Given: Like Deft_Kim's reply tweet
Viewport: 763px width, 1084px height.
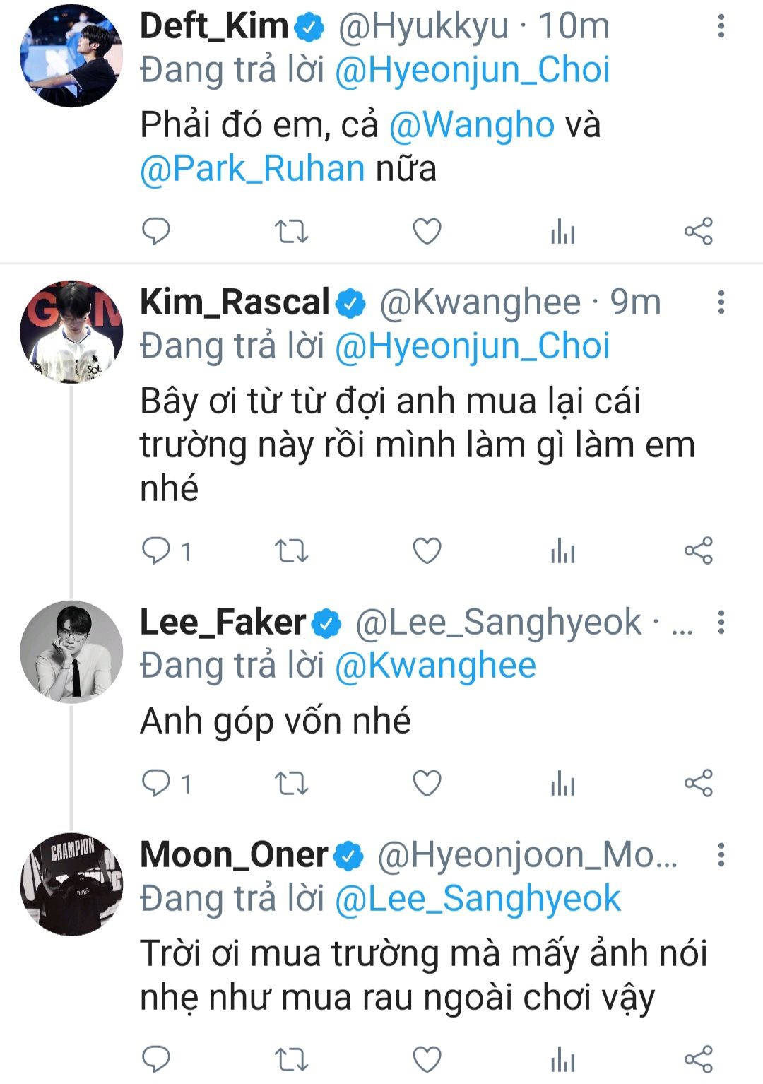Looking at the screenshot, I should tap(427, 232).
